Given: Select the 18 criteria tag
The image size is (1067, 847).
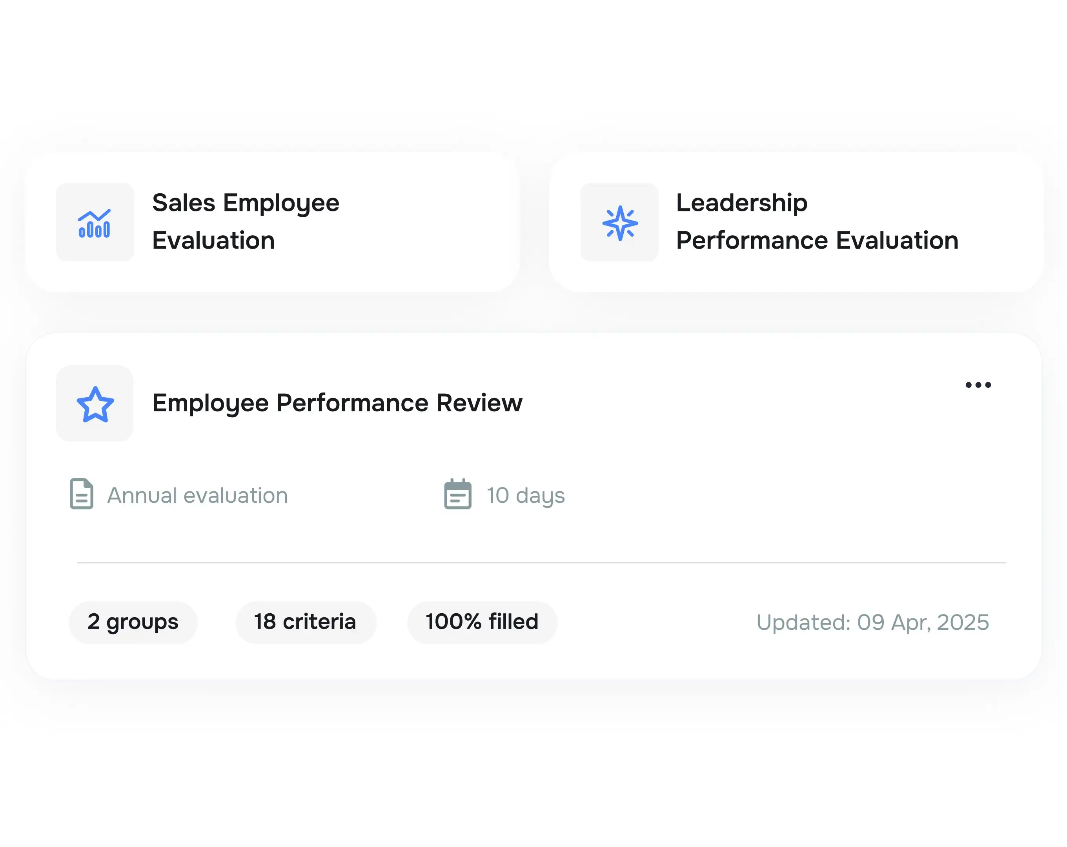Looking at the screenshot, I should tap(306, 622).
